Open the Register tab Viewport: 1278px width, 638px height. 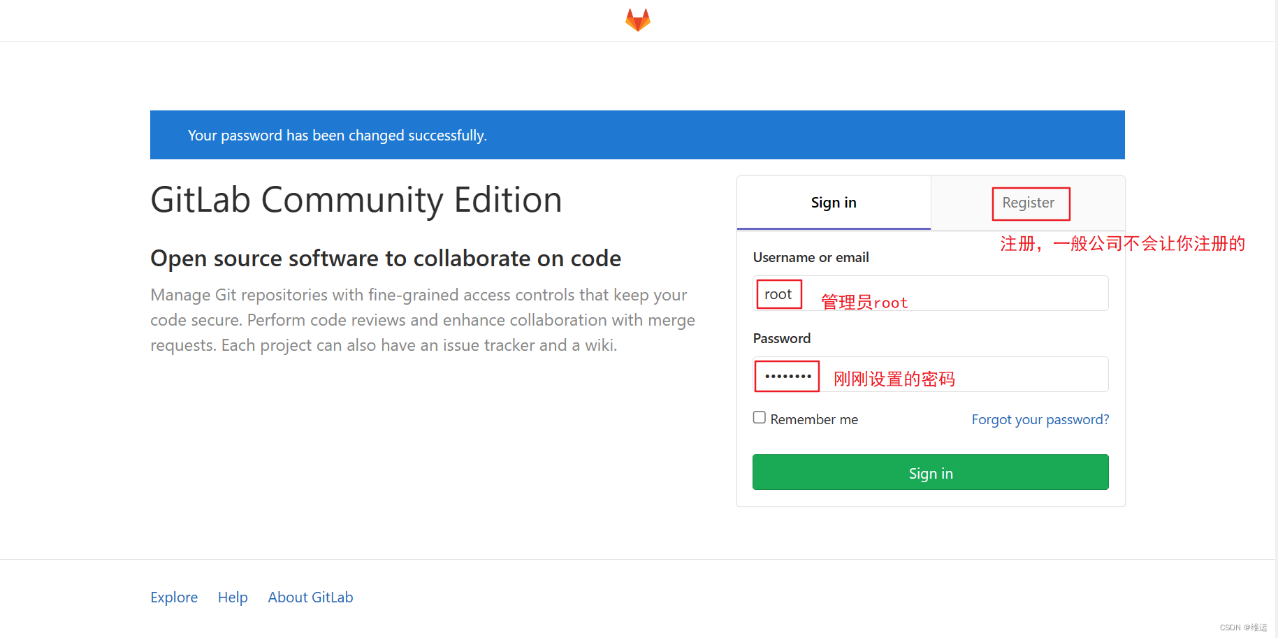(x=1028, y=203)
